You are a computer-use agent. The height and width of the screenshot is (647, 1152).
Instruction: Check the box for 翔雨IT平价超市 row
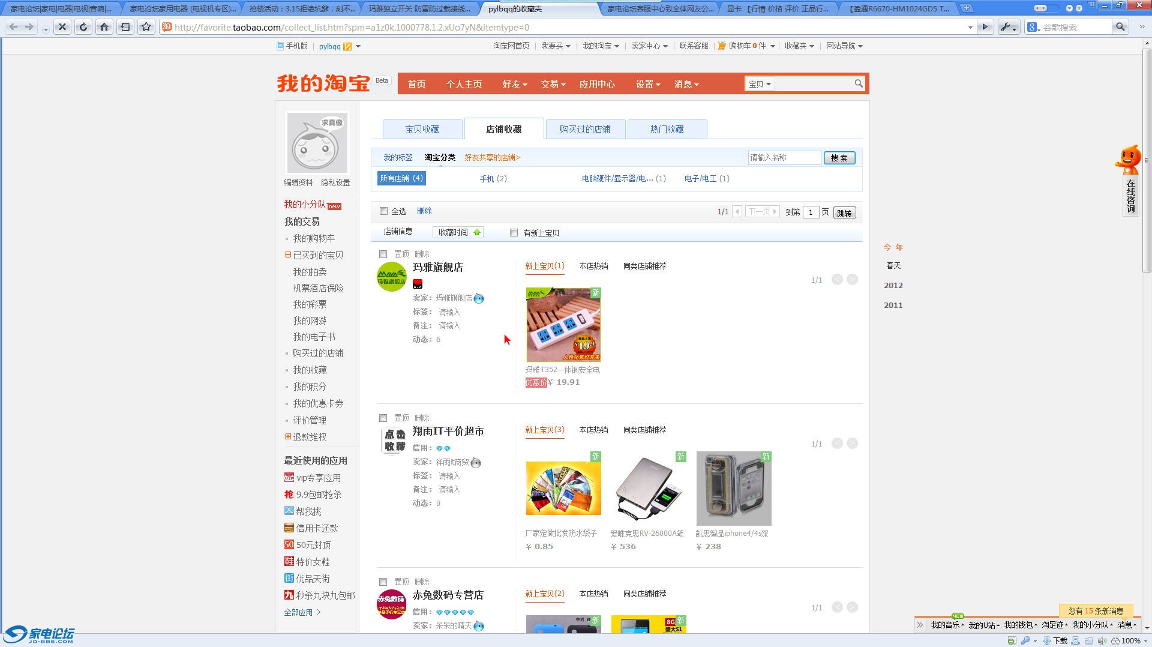point(383,418)
